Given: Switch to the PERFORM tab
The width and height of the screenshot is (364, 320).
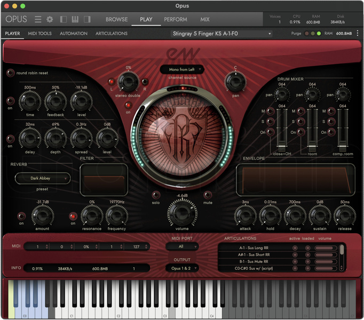Looking at the screenshot, I should pyautogui.click(x=176, y=19).
